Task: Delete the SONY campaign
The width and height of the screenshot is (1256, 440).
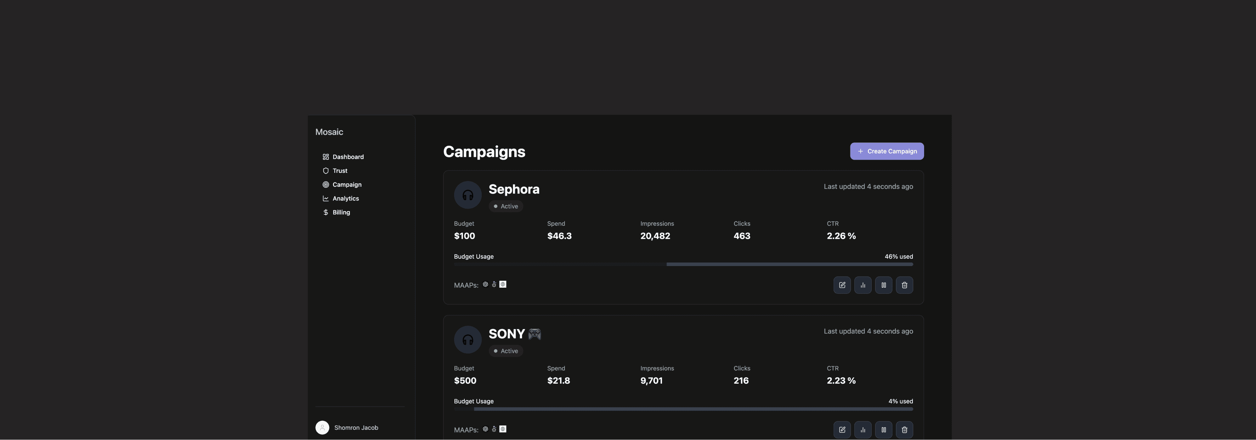Action: 905,430
